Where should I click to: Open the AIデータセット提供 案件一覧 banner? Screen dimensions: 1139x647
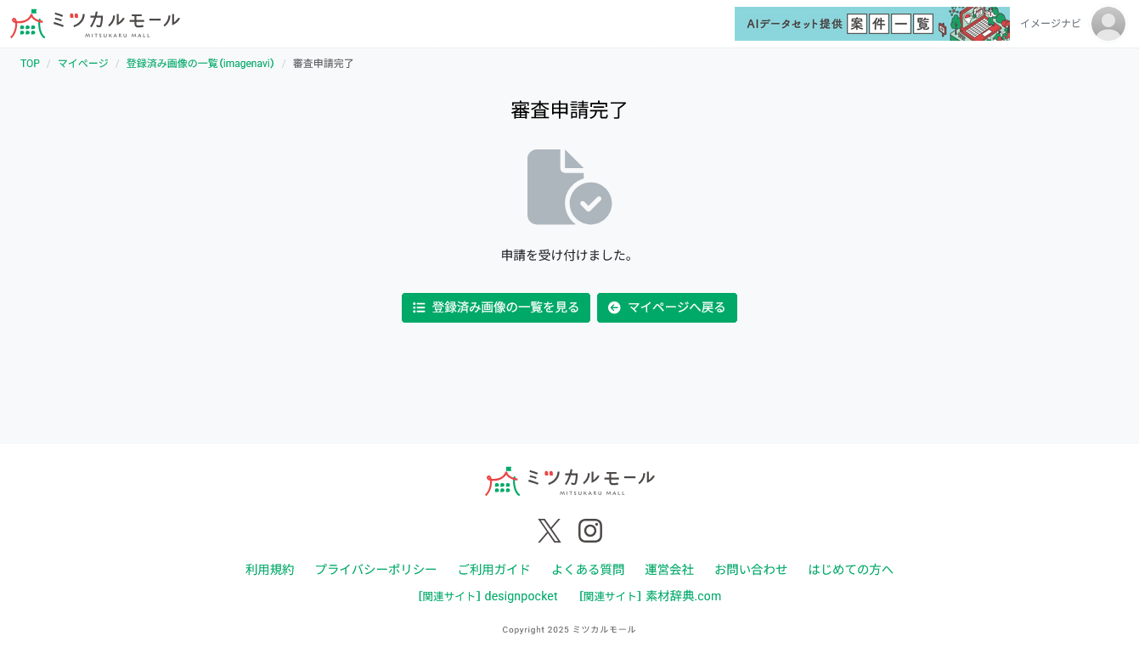tap(872, 24)
